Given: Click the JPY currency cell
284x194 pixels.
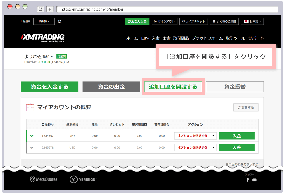Looking at the screenshot, I should tap(72, 136).
